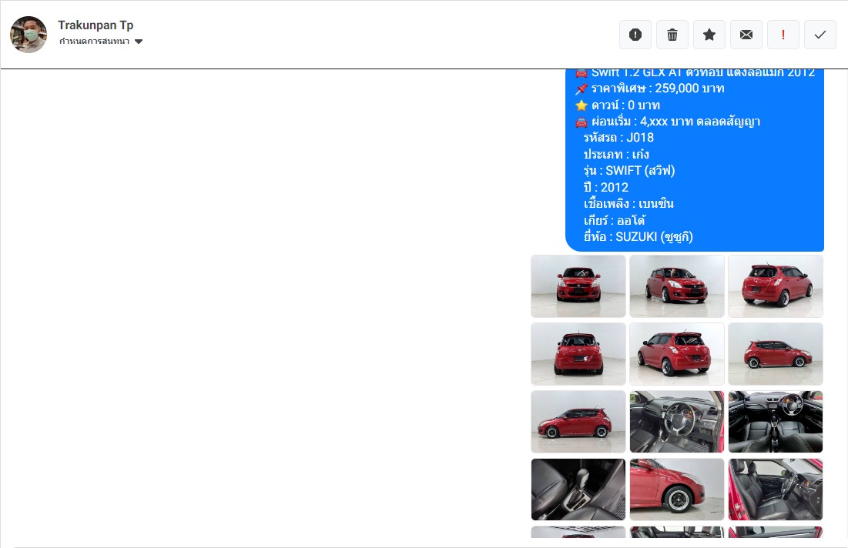Open the front-angle photo of the red car

[x=676, y=286]
